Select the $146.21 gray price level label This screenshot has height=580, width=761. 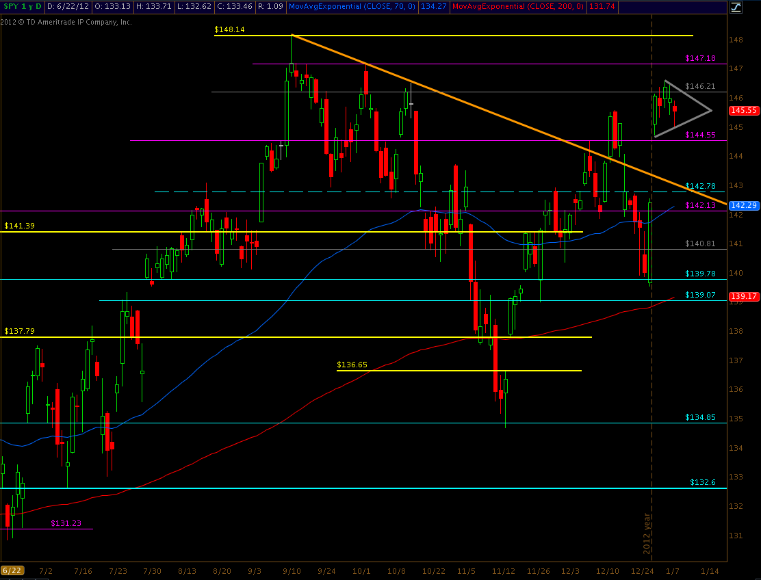pyautogui.click(x=700, y=86)
